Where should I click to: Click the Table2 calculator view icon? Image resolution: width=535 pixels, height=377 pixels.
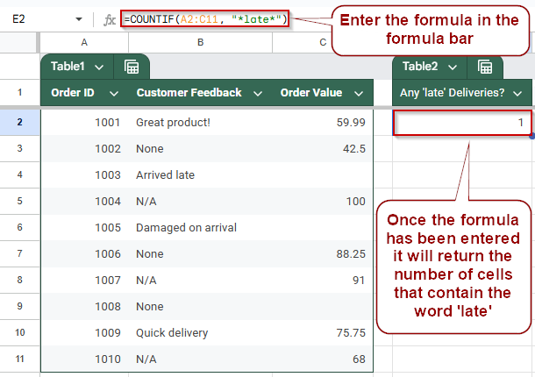click(485, 67)
